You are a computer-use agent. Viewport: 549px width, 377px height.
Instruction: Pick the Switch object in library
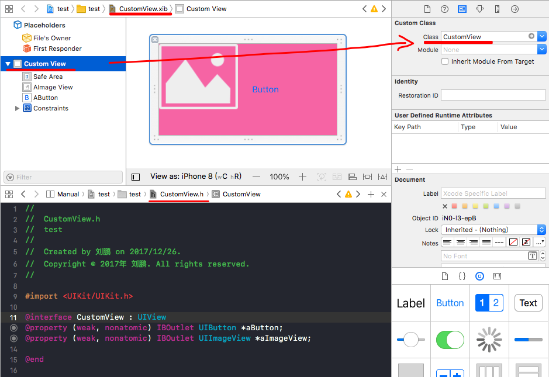click(x=450, y=340)
